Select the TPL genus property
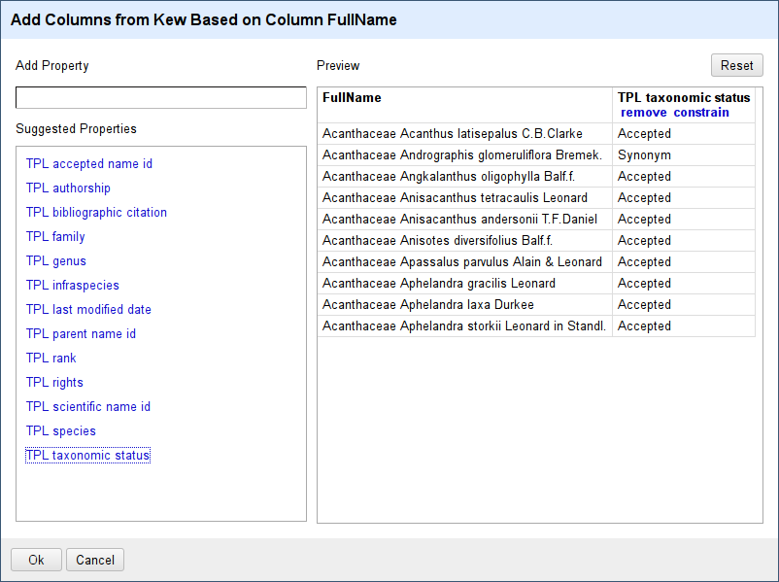The width and height of the screenshot is (779, 582). coord(55,261)
